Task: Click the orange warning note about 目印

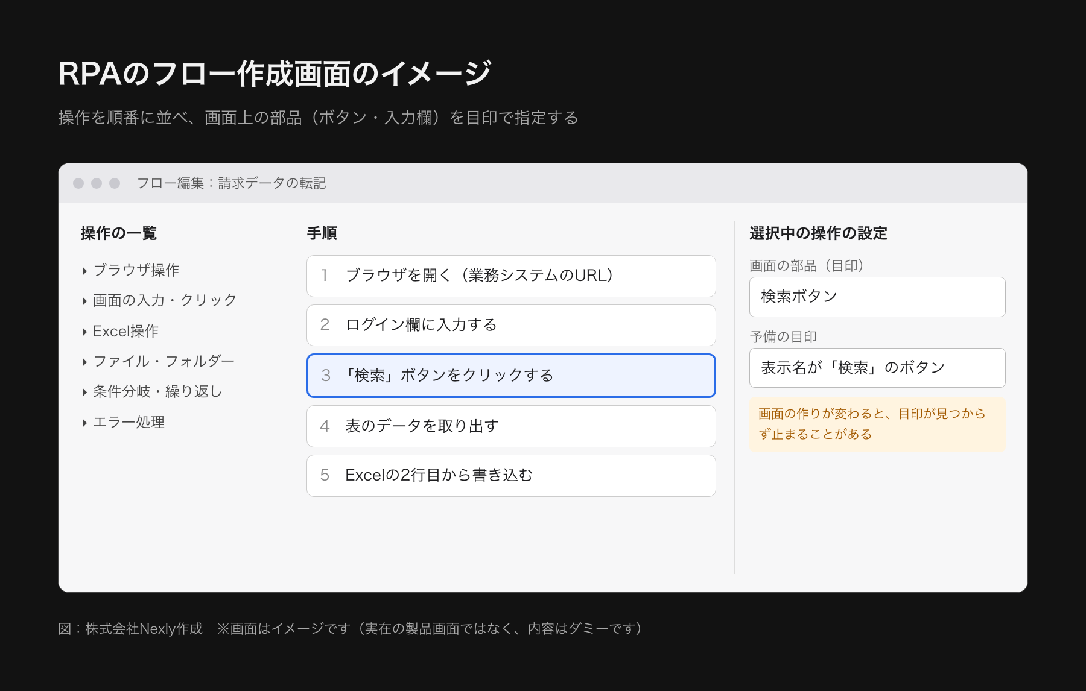Action: [x=877, y=424]
